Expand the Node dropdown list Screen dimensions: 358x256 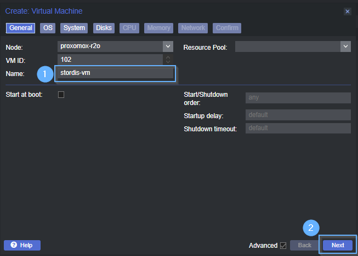click(168, 46)
